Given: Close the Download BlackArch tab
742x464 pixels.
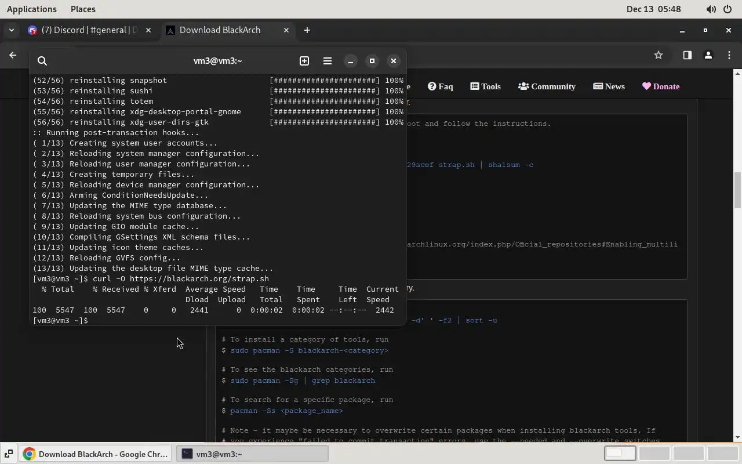Looking at the screenshot, I should coord(286,30).
